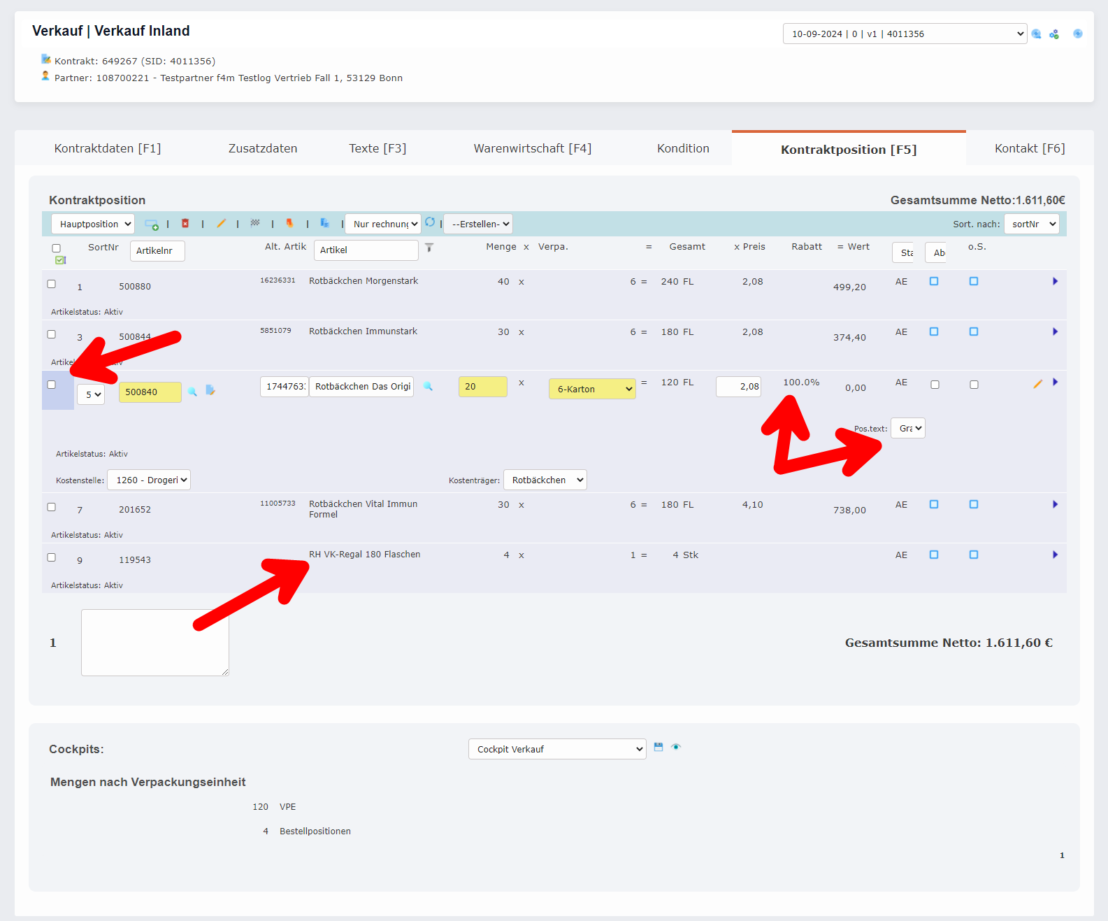Screen dimensions: 1108x921
Task: Click the red delete position icon
Action: point(185,224)
